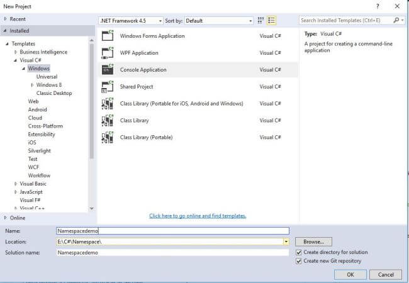
Task: Click the Solution name input field
Action: point(172,253)
